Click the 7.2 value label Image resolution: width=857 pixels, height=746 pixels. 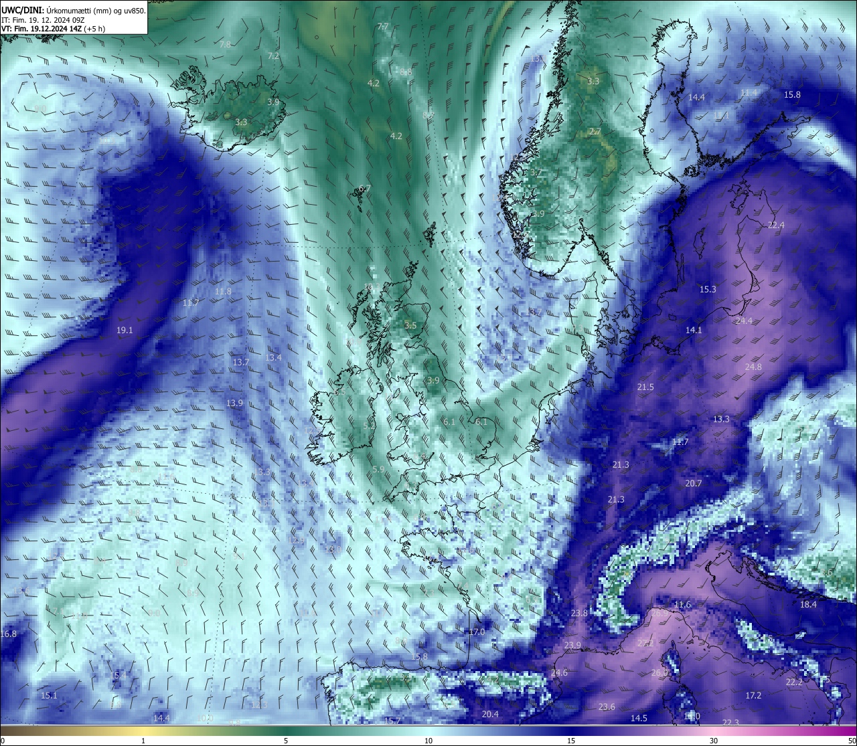[273, 56]
